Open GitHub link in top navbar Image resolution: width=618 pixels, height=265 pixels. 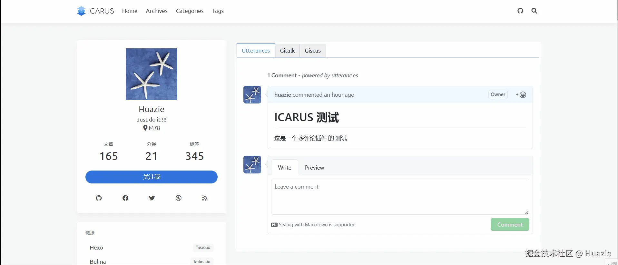(x=520, y=11)
